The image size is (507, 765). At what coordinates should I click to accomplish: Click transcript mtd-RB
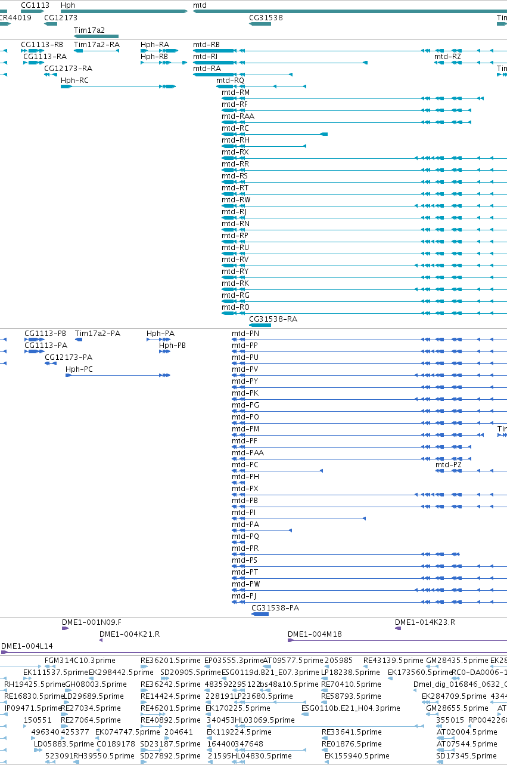click(206, 45)
